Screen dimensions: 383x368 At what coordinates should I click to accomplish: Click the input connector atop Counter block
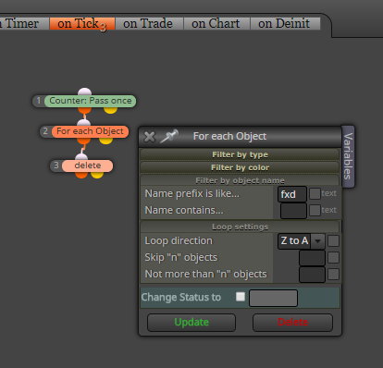coord(84,92)
